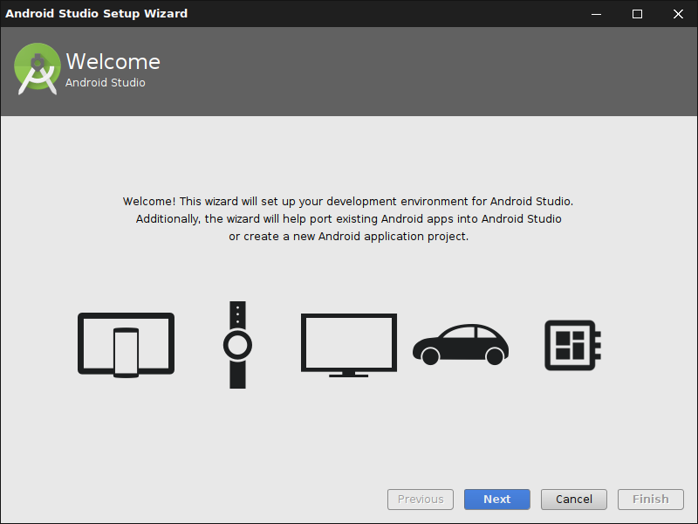
Task: Minimize the Setup Wizard window
Action: pyautogui.click(x=597, y=14)
